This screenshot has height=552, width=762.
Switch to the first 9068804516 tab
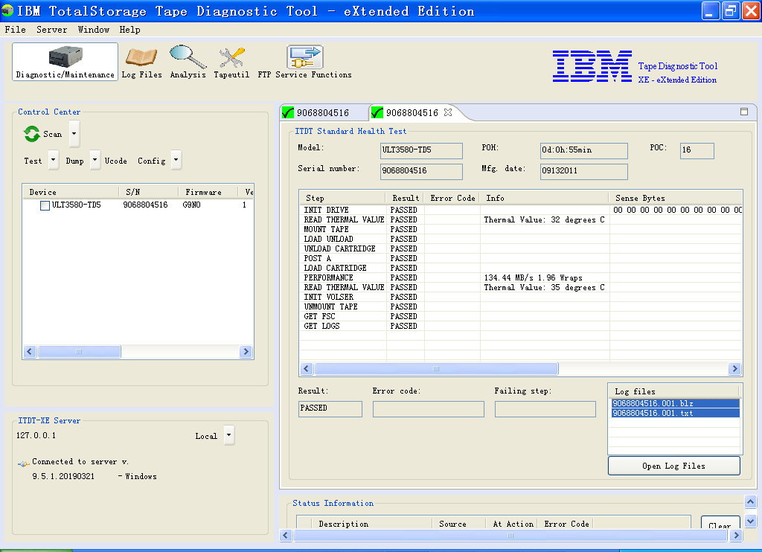(324, 113)
